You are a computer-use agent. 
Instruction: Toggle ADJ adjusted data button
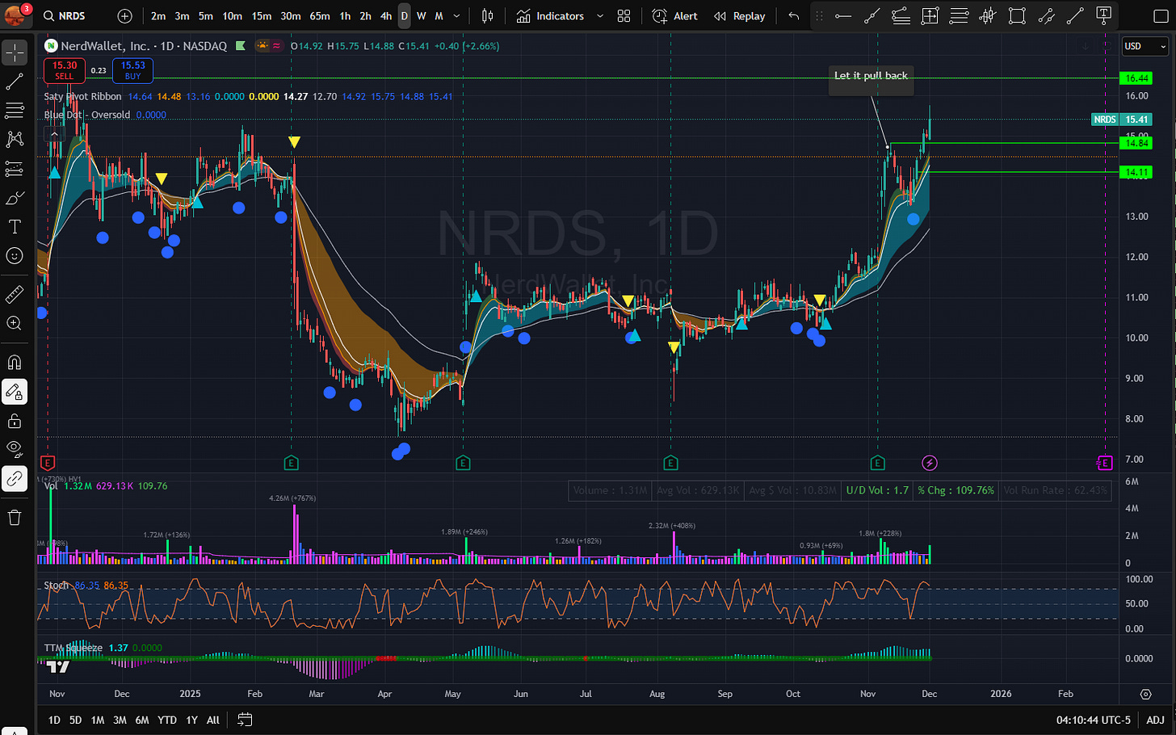(x=1155, y=720)
